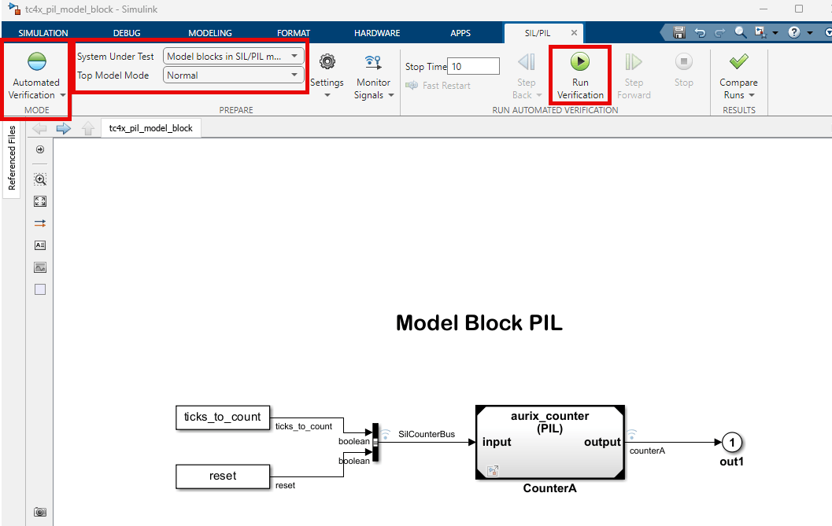This screenshot has height=526, width=832.
Task: Click the Run Verification play button
Action: pyautogui.click(x=580, y=62)
